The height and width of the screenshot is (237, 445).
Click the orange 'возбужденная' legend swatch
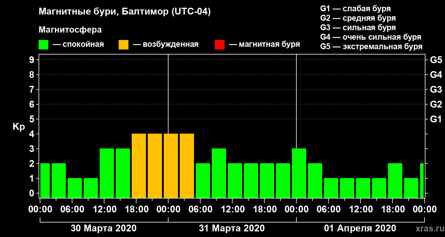[x=124, y=45]
